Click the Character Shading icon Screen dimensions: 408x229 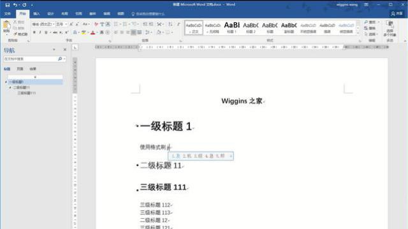(x=102, y=32)
